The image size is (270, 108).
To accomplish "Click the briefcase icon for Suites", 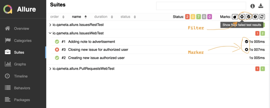I will pos(8,52).
